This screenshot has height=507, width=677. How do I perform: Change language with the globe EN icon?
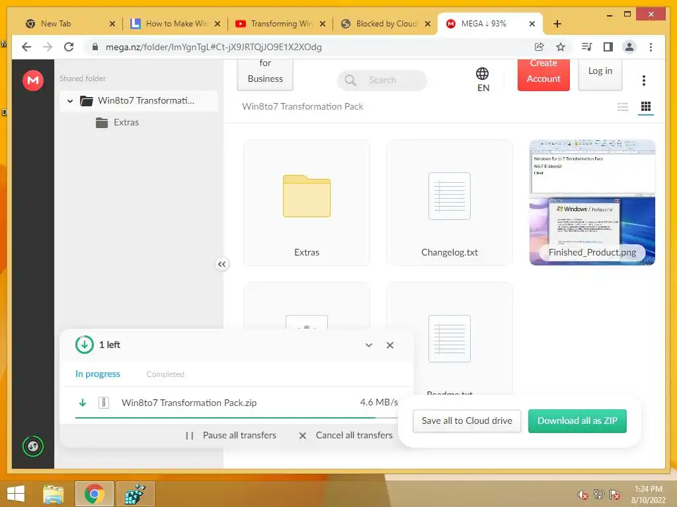pos(483,80)
